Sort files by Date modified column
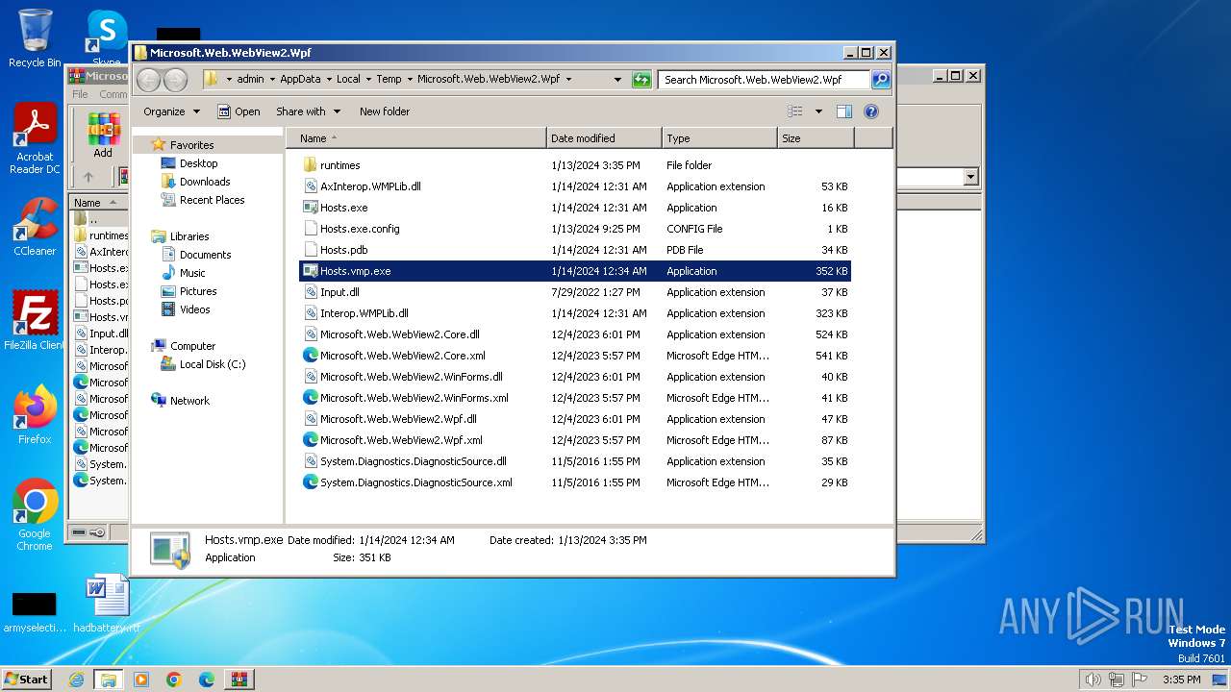 click(604, 138)
